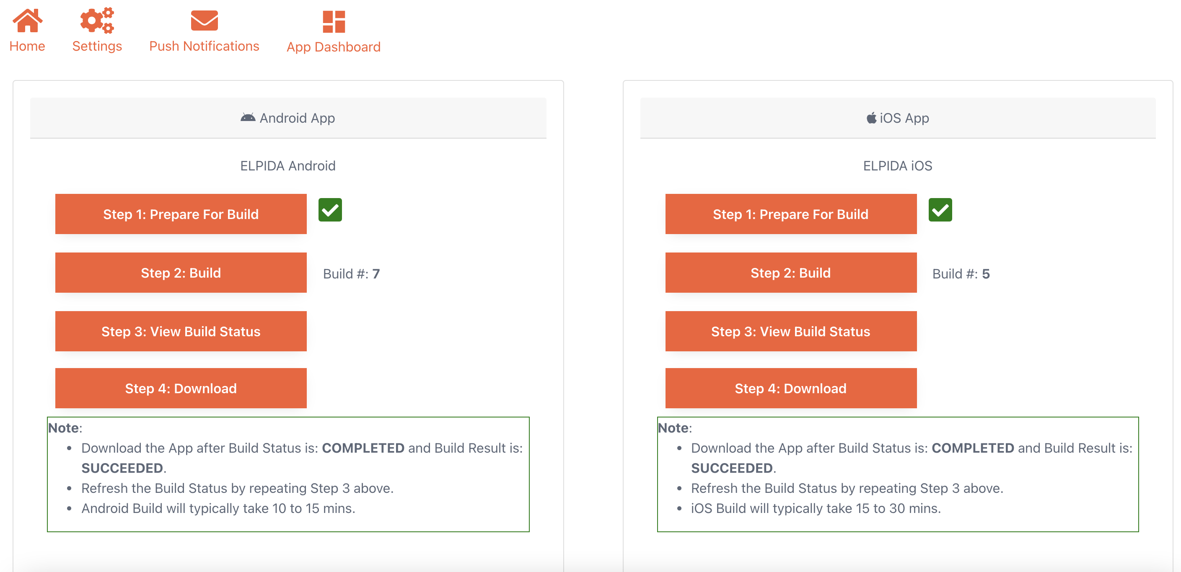Start Android Step 2: Build
This screenshot has width=1181, height=572.
[181, 273]
